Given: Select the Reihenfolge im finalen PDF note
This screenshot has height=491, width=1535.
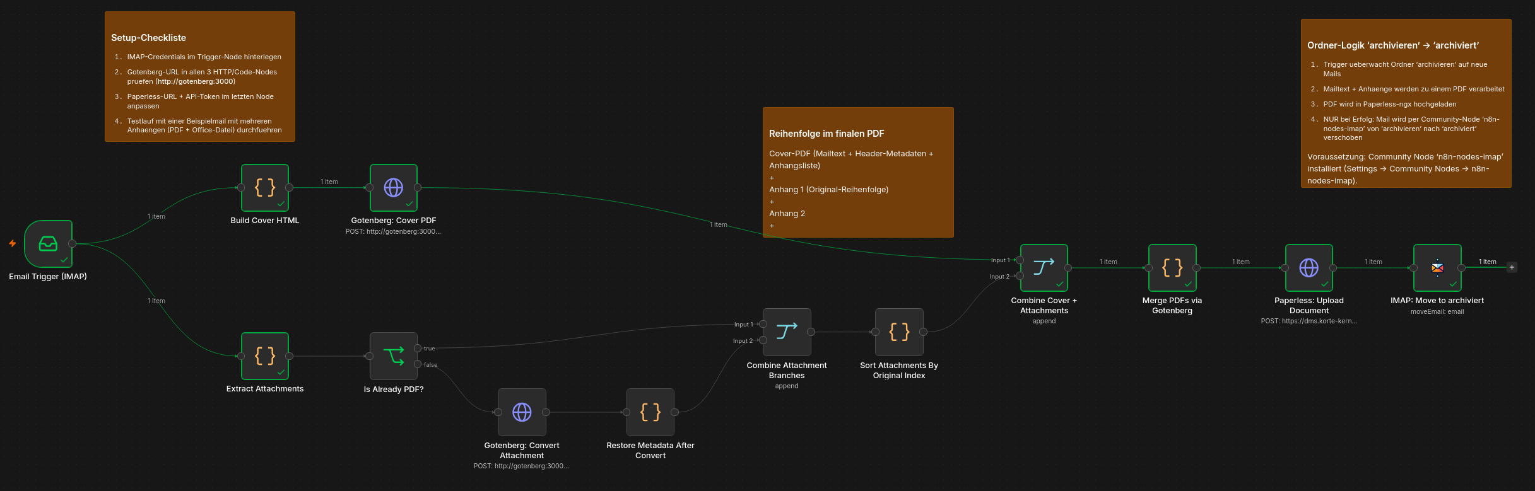Looking at the screenshot, I should (x=858, y=172).
